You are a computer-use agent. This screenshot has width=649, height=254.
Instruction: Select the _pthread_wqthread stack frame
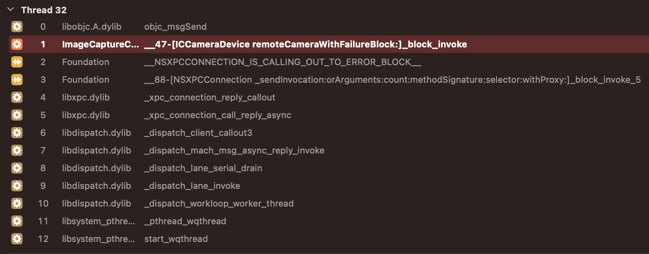[x=185, y=221]
